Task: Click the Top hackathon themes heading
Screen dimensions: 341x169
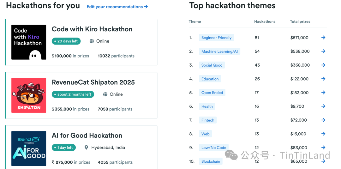Action: pos(232,5)
